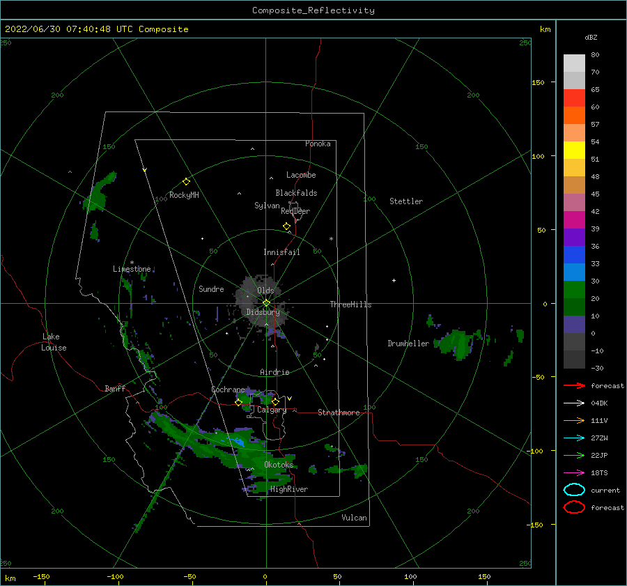Screen dimensions: 627x586
Task: Click the Banff label
Action: click(115, 389)
